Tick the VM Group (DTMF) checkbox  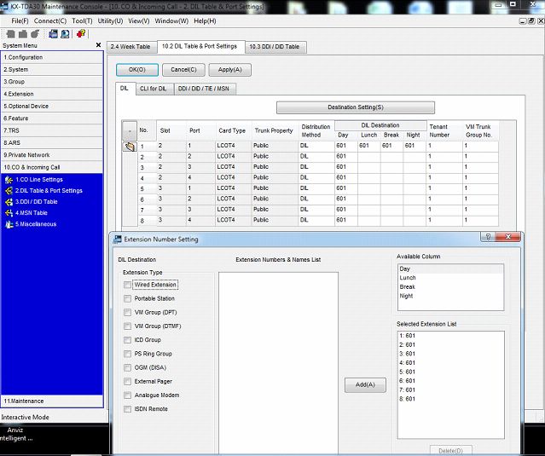(127, 326)
